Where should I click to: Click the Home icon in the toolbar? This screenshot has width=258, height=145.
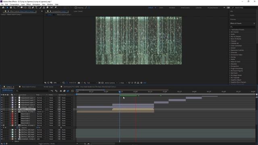click(3, 8)
